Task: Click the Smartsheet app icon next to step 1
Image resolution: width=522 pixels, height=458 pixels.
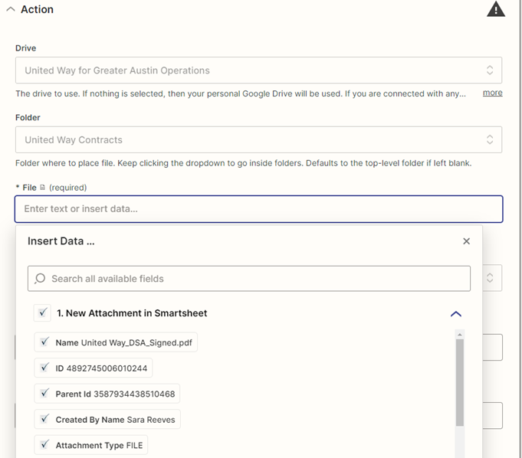Action: click(42, 312)
